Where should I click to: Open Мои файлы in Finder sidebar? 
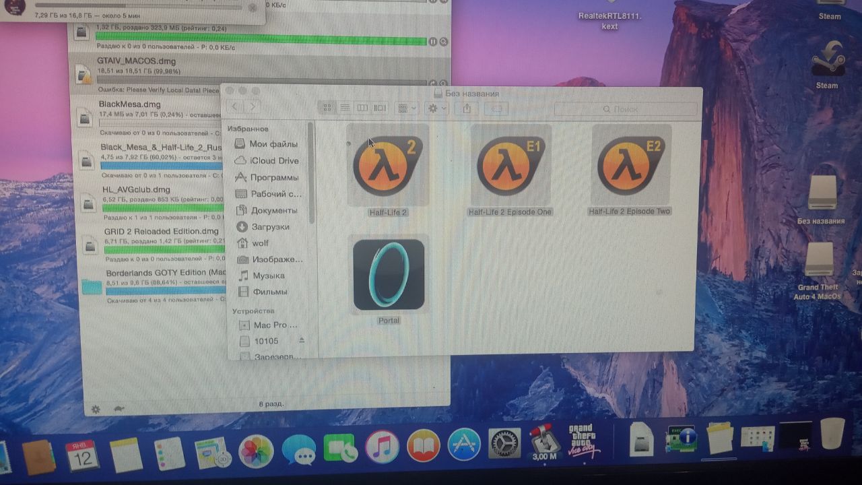pyautogui.click(x=267, y=143)
